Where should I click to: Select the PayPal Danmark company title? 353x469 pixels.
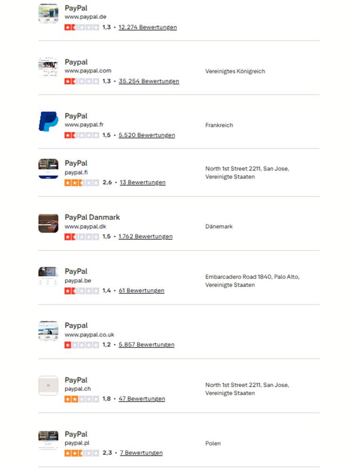point(92,217)
